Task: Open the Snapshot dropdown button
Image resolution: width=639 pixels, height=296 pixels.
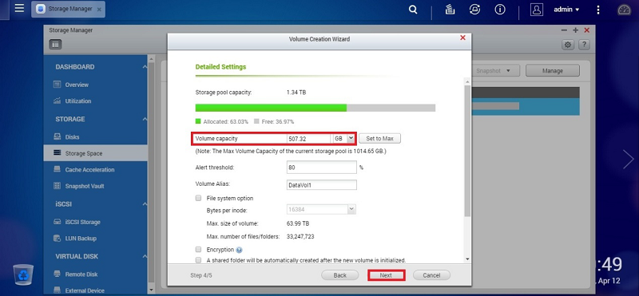Action: tap(495, 70)
